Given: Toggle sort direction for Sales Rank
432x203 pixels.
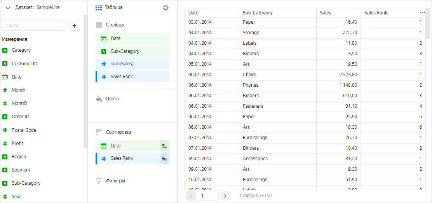Looking at the screenshot, I should click(164, 158).
